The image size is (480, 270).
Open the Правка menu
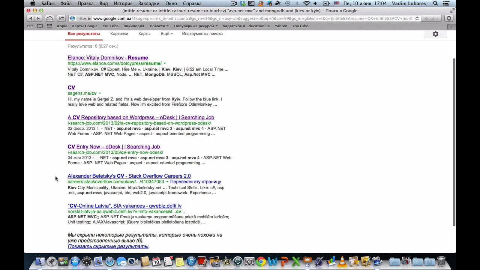[x=85, y=3]
